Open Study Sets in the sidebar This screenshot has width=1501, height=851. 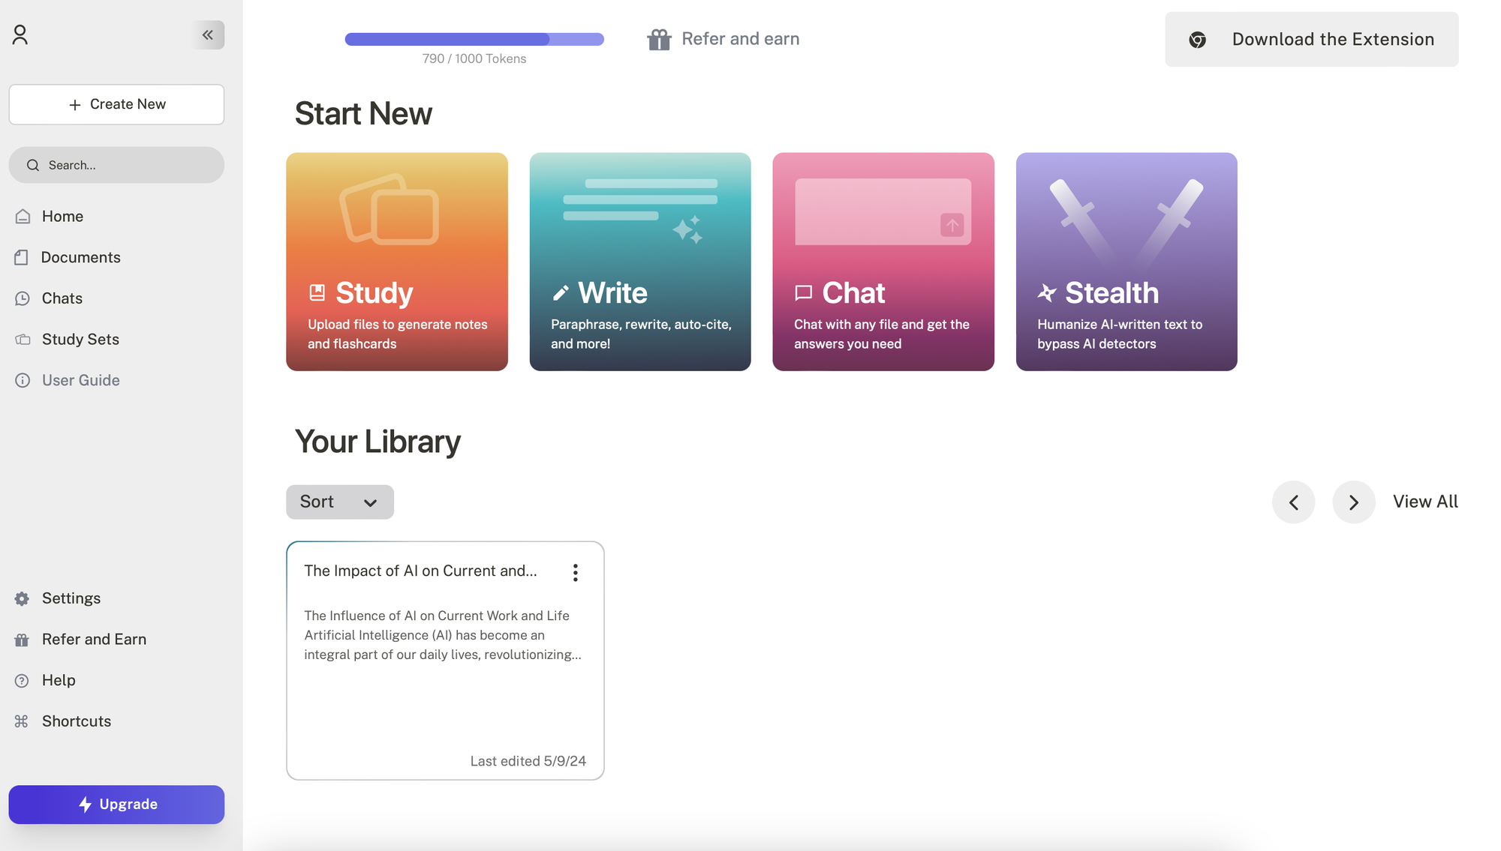pos(80,340)
